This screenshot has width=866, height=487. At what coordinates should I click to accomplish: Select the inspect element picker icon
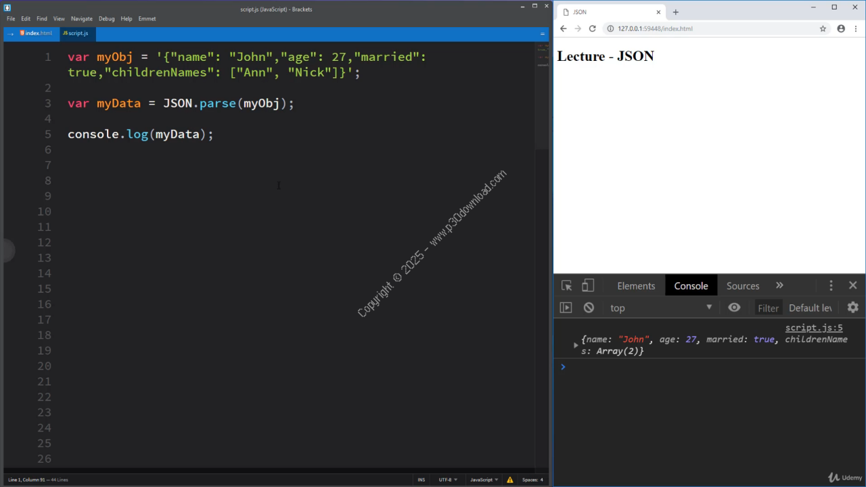(567, 285)
